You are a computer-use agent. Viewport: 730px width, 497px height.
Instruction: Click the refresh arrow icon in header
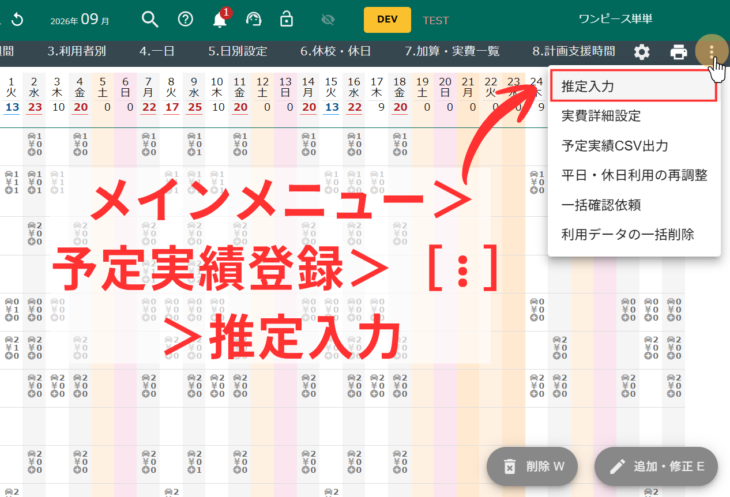pos(17,20)
